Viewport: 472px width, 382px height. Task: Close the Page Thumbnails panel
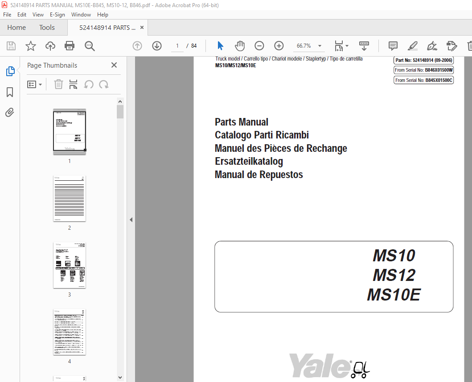click(x=114, y=65)
